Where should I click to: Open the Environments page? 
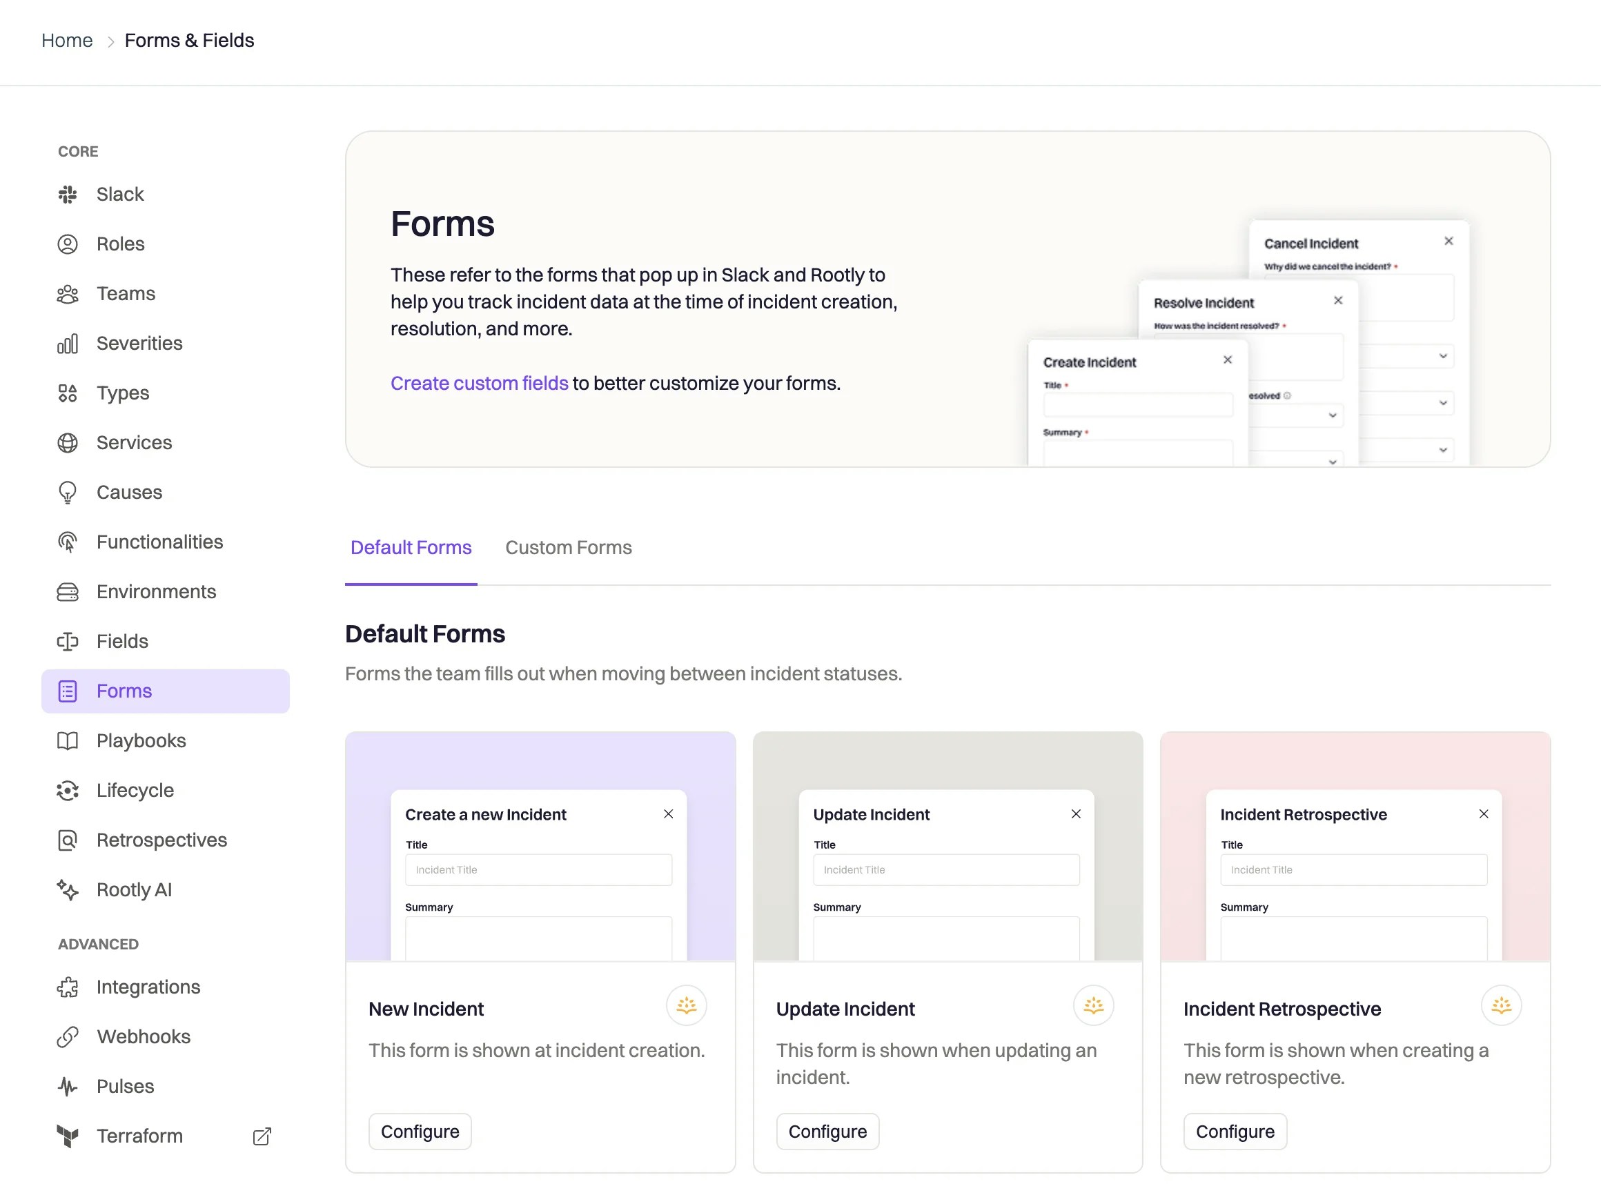(166, 592)
